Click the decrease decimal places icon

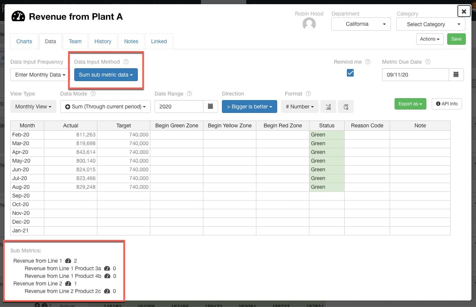pos(346,107)
